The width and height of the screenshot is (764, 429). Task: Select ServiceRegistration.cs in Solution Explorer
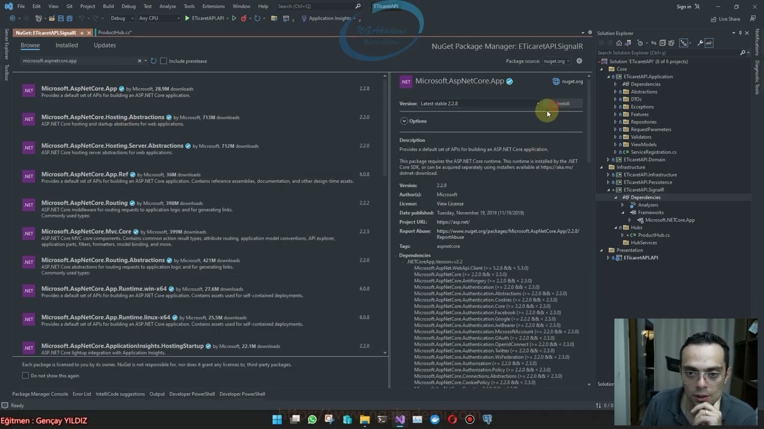click(653, 152)
